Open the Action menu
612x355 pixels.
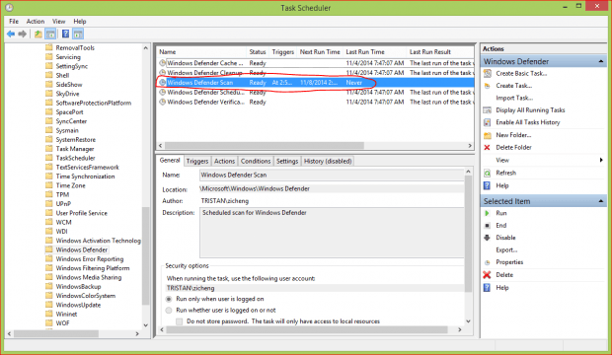pos(36,21)
